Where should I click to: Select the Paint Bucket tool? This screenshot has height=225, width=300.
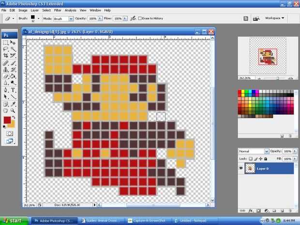pyautogui.click(x=13, y=76)
